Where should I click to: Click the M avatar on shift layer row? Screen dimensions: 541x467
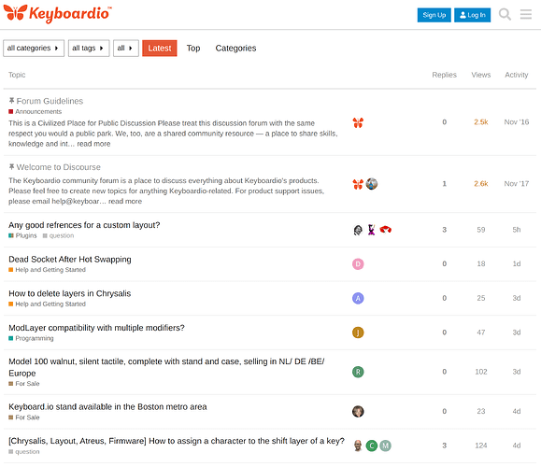point(385,446)
